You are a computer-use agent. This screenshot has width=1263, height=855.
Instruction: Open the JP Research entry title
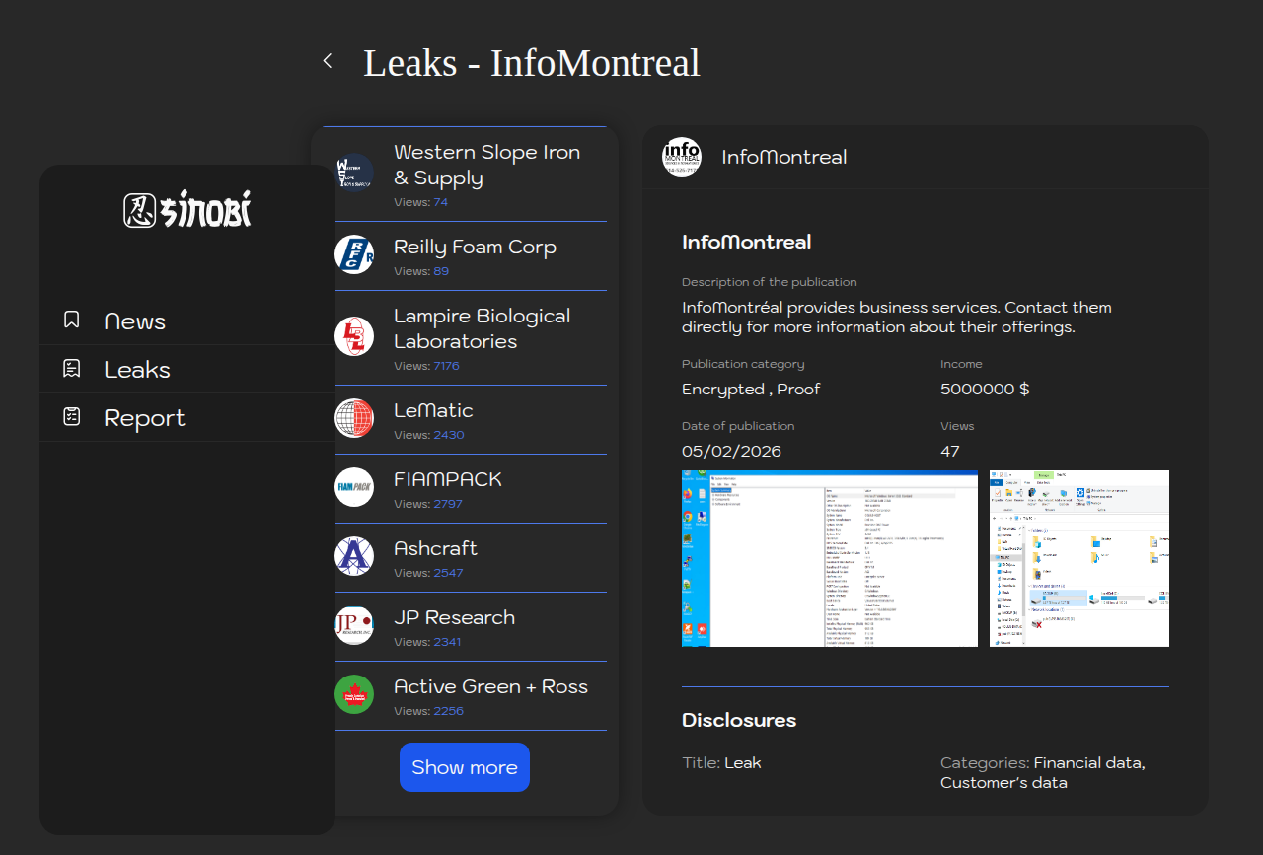coord(454,617)
